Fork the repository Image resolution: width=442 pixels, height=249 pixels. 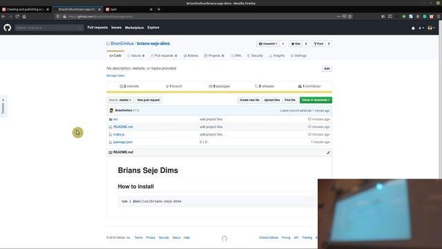[x=318, y=44]
